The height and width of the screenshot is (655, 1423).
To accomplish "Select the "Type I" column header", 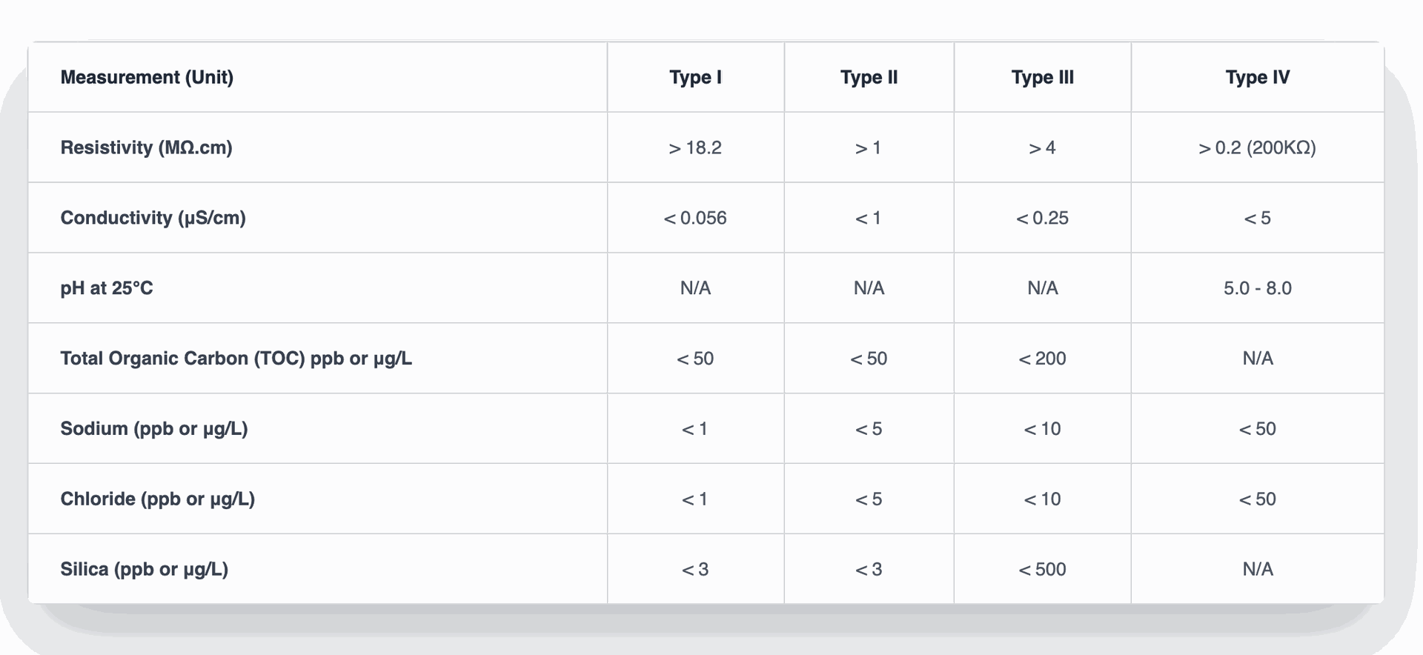I will [x=695, y=77].
